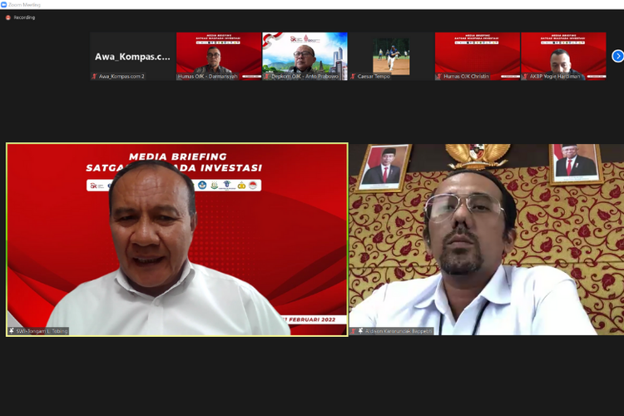Select the Awa_Kompas.com participant tile
The height and width of the screenshot is (416, 624).
coord(132,56)
